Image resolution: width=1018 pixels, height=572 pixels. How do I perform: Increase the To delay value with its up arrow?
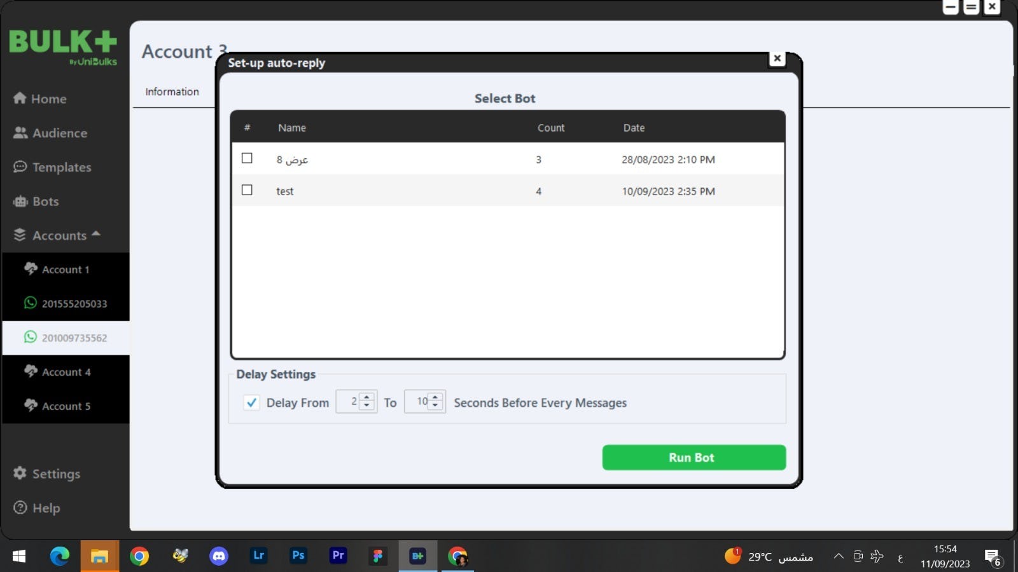pyautogui.click(x=434, y=397)
